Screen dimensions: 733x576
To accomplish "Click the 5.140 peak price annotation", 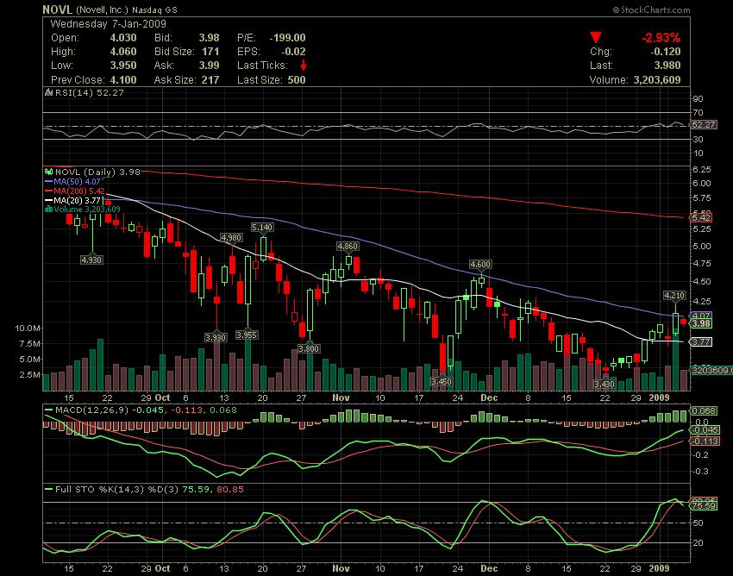I will [x=262, y=228].
